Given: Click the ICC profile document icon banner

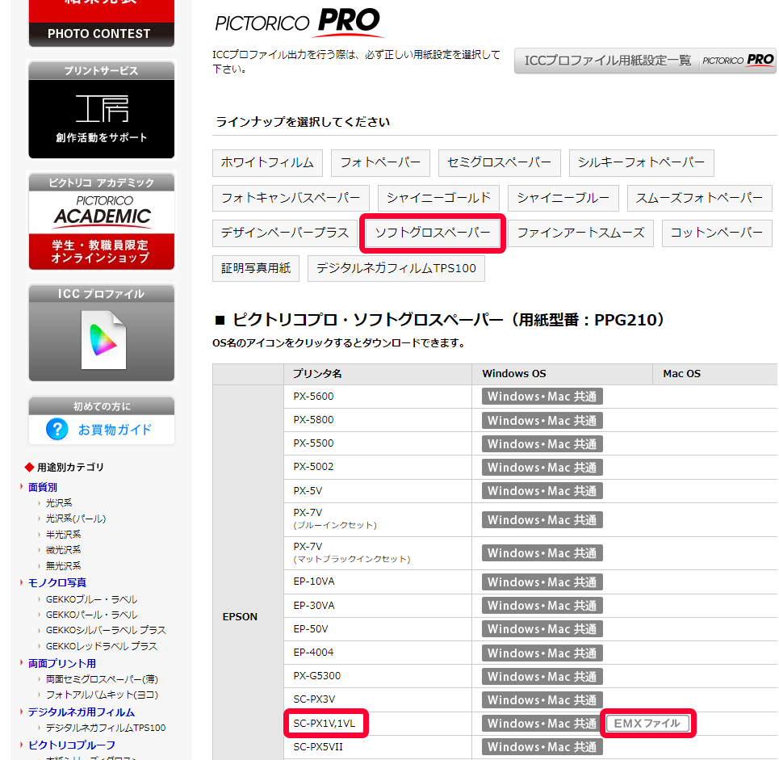Looking at the screenshot, I should pyautogui.click(x=101, y=333).
